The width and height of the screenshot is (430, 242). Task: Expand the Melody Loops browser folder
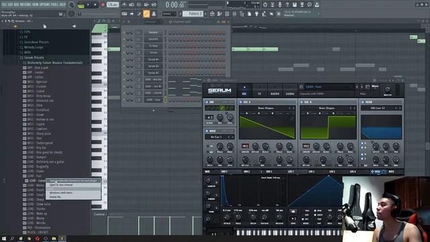(34, 47)
